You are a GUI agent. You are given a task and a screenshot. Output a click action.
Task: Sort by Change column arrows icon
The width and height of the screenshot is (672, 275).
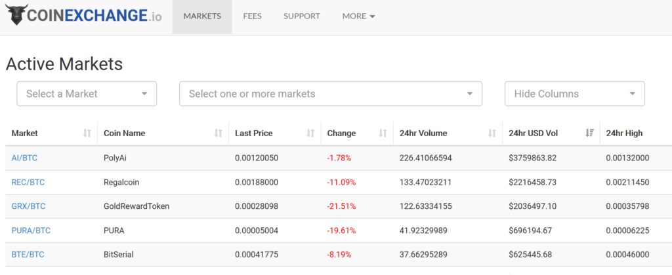tap(383, 133)
